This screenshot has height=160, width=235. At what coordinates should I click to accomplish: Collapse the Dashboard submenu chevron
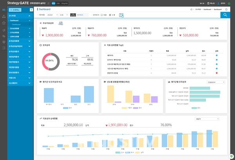[x=29, y=20]
